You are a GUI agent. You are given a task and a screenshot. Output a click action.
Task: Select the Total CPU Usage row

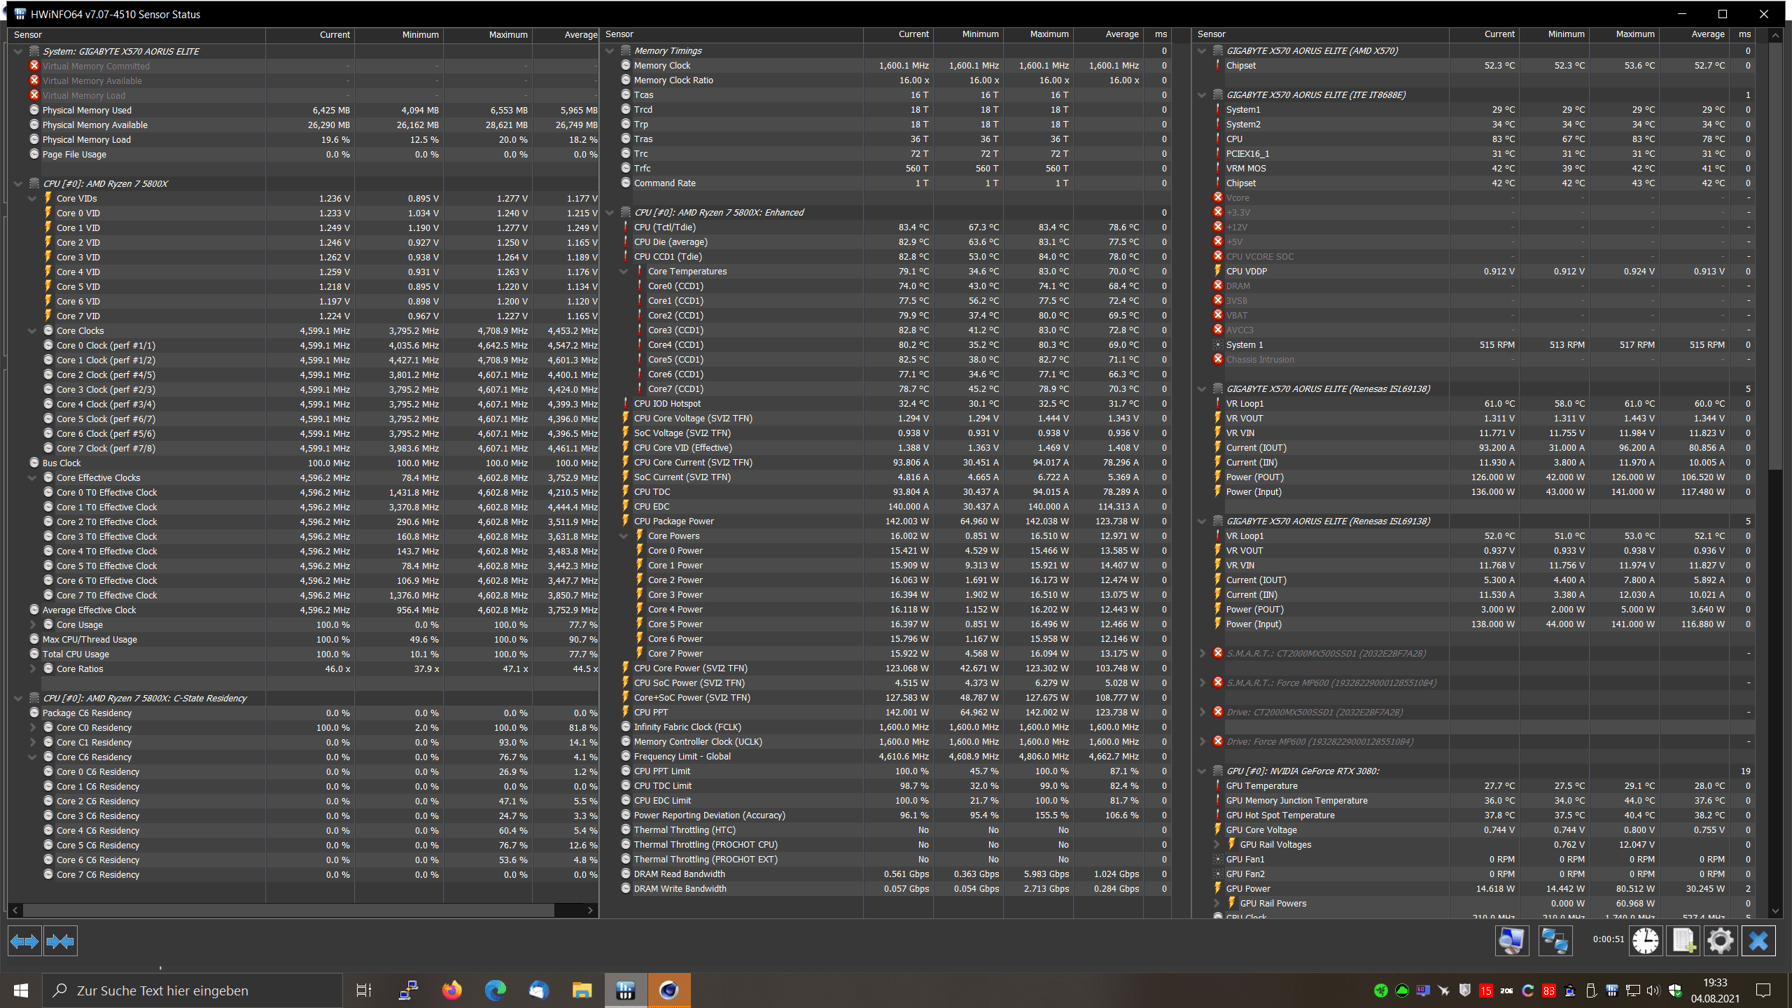pyautogui.click(x=304, y=654)
